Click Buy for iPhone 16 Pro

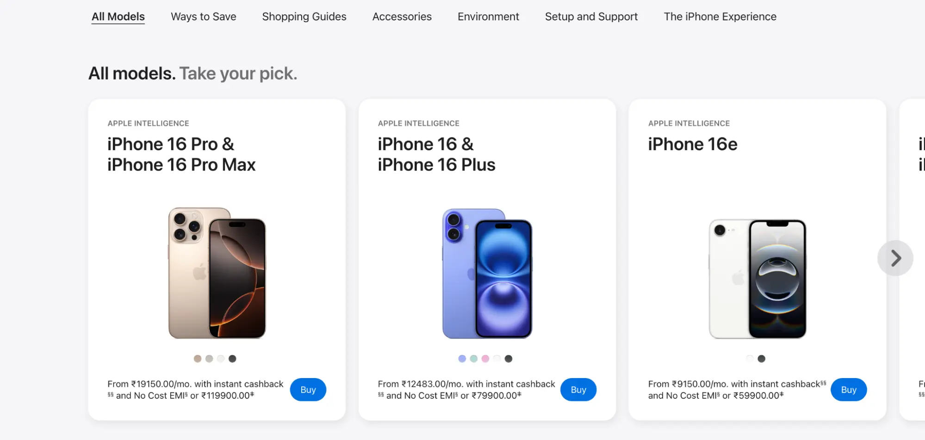click(x=308, y=389)
